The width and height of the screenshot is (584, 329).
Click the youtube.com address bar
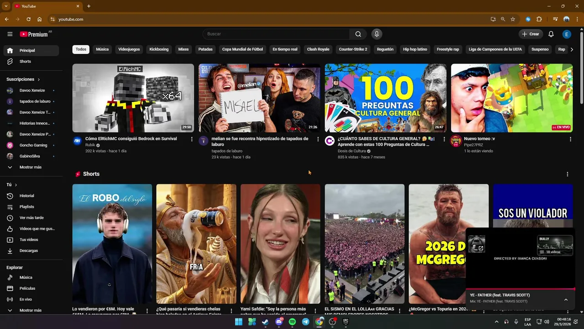[269, 19]
